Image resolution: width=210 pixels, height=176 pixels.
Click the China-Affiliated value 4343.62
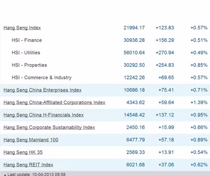pos(135,102)
